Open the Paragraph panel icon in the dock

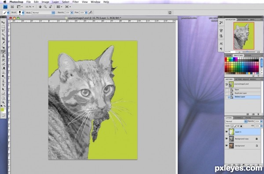221,49
